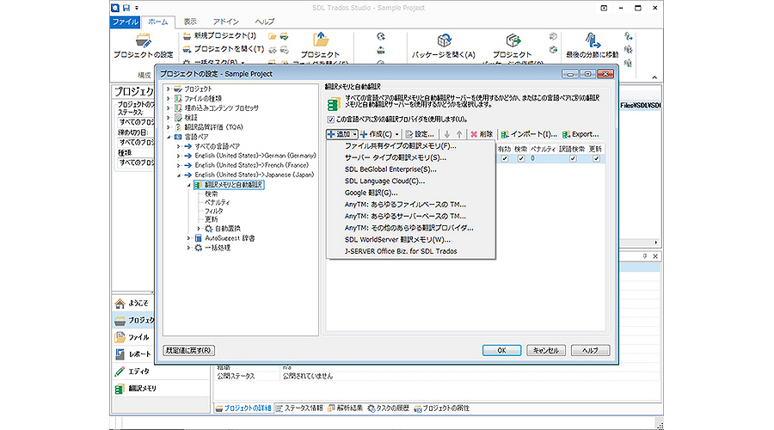This screenshot has height=430, width=774.
Task: Expand the Verification (検証) tree node
Action: point(169,118)
